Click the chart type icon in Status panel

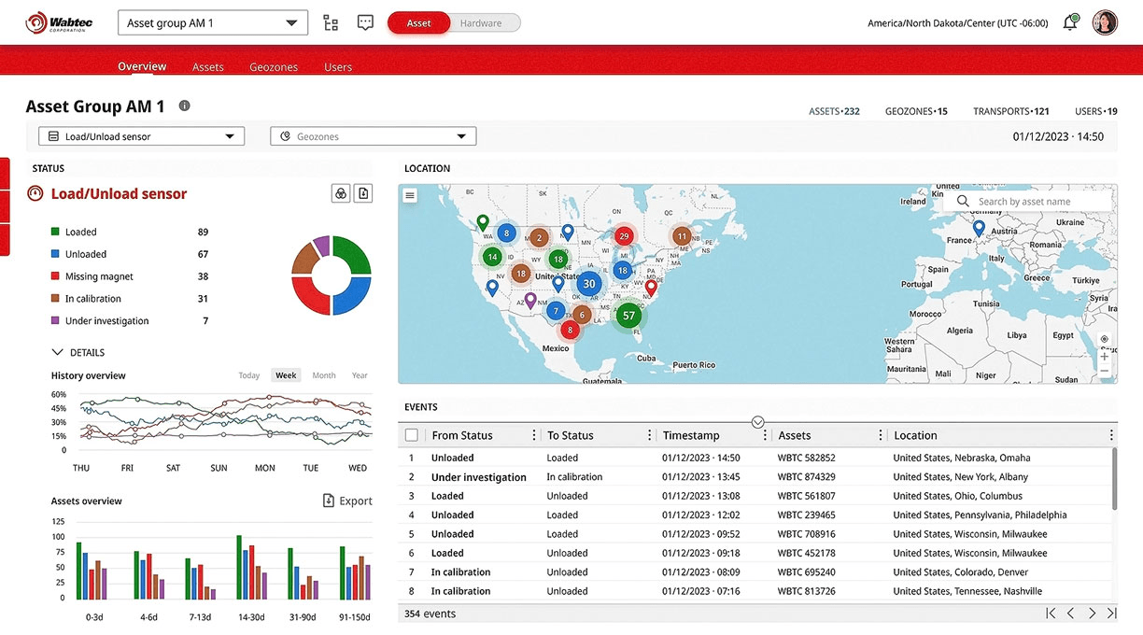click(341, 193)
